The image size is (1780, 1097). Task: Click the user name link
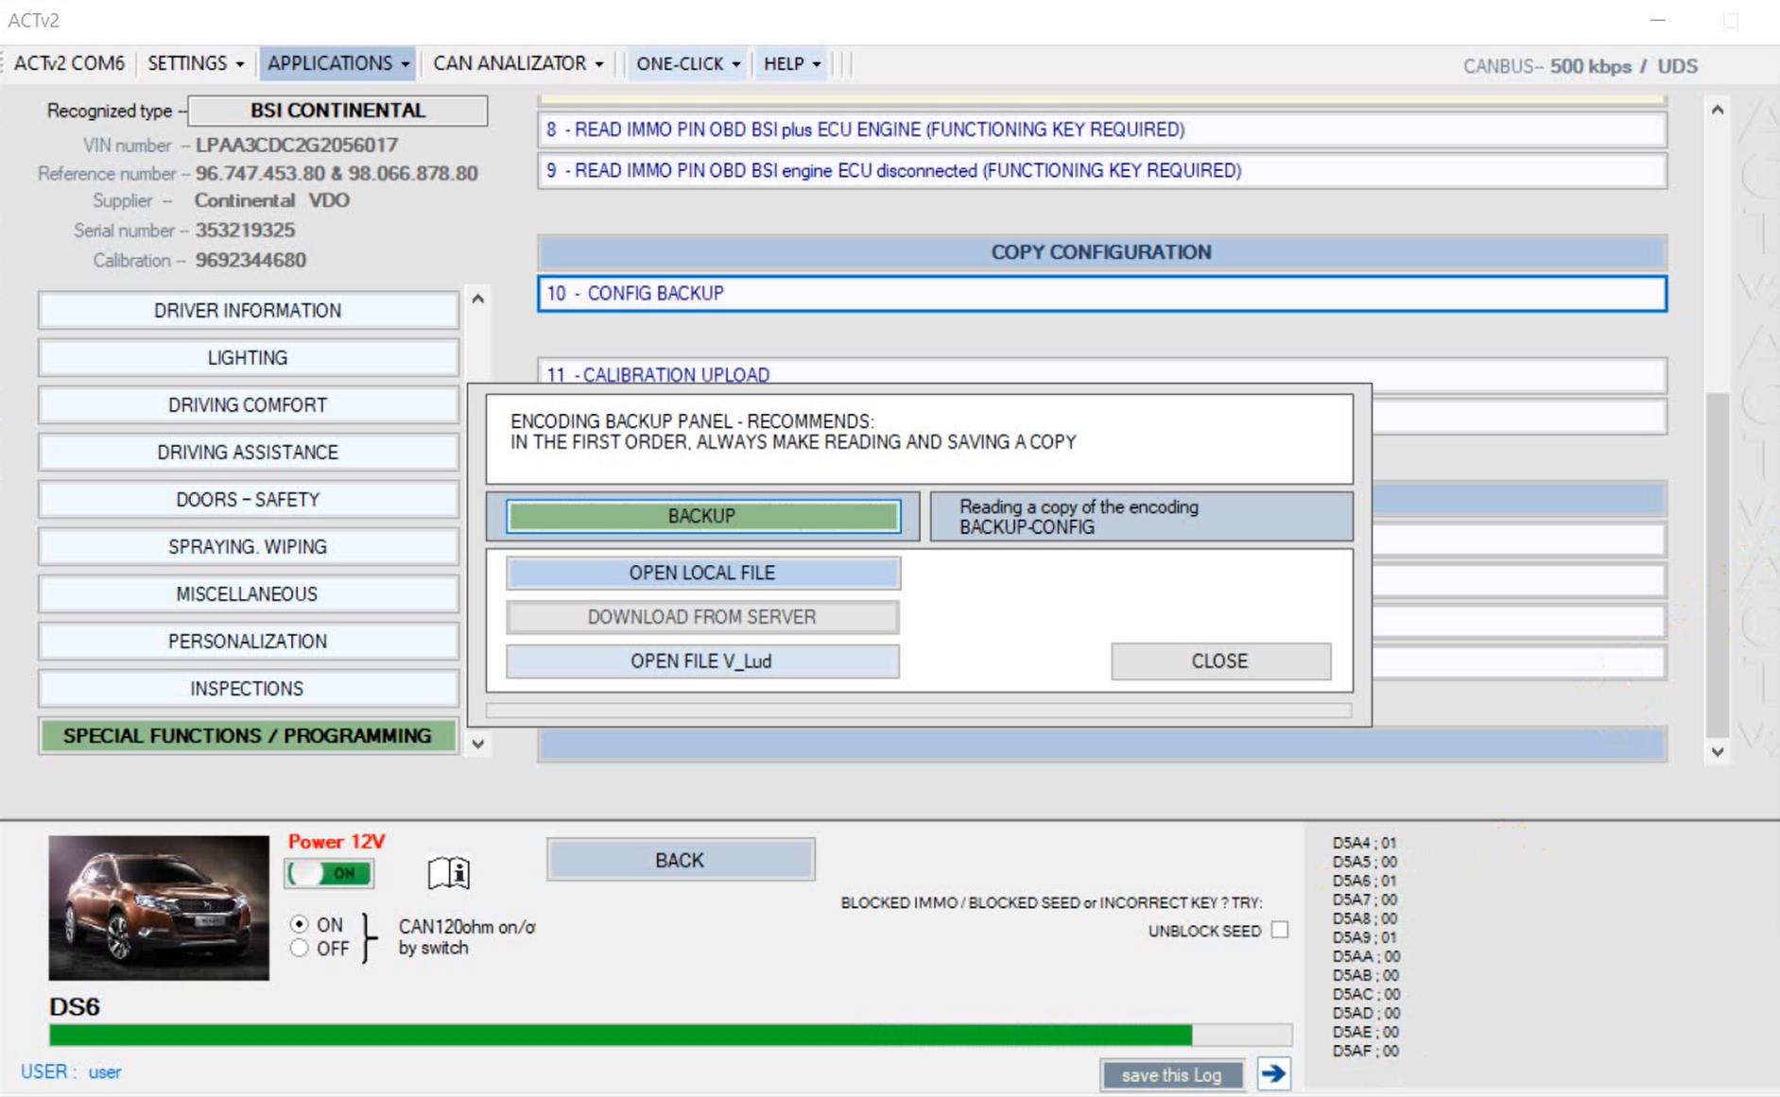point(105,1072)
